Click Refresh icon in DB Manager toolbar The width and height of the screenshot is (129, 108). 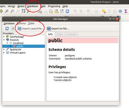tap(7, 29)
